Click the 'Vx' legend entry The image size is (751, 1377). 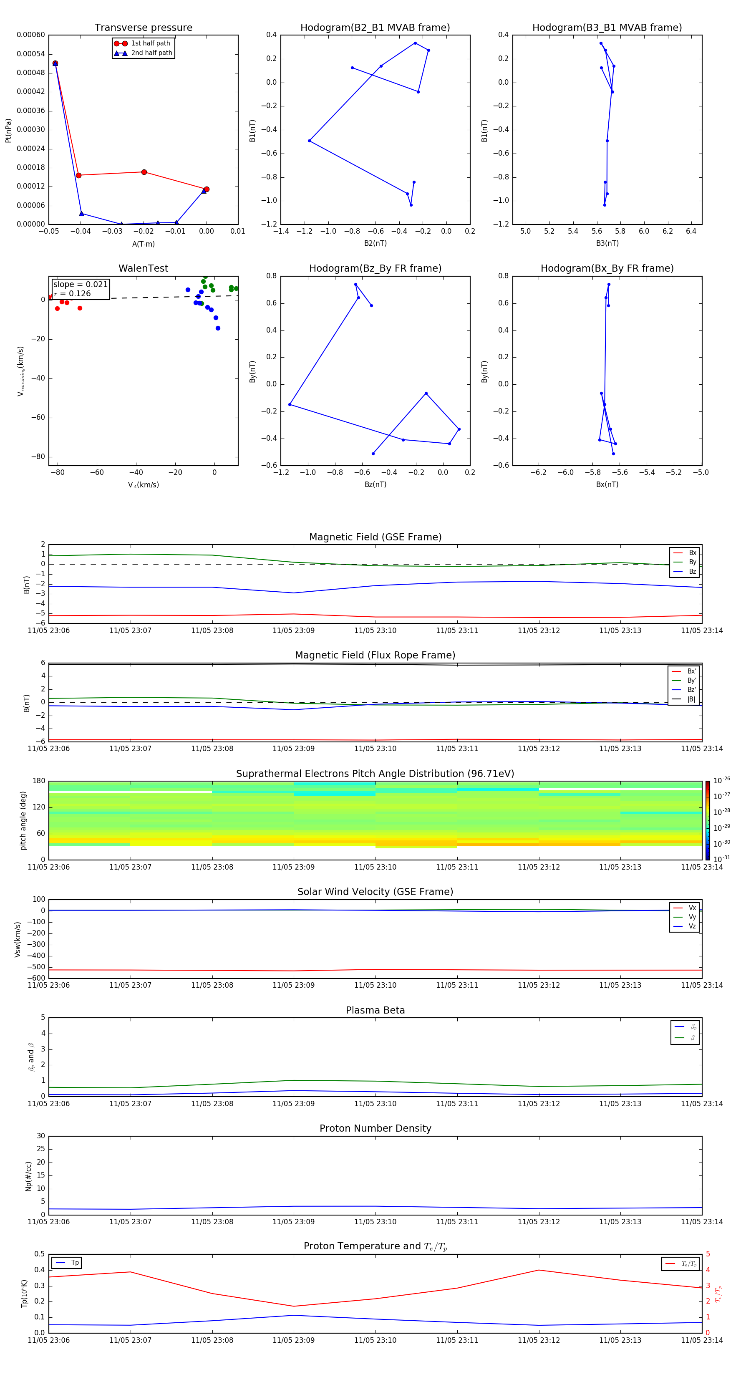685,908
